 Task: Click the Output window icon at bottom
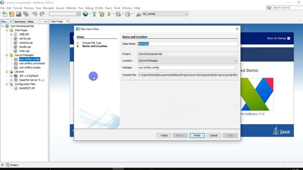8,165
